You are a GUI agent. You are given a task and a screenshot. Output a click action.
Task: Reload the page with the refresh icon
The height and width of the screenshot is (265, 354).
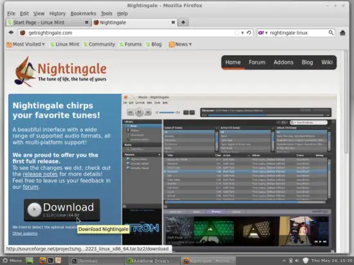click(249, 33)
